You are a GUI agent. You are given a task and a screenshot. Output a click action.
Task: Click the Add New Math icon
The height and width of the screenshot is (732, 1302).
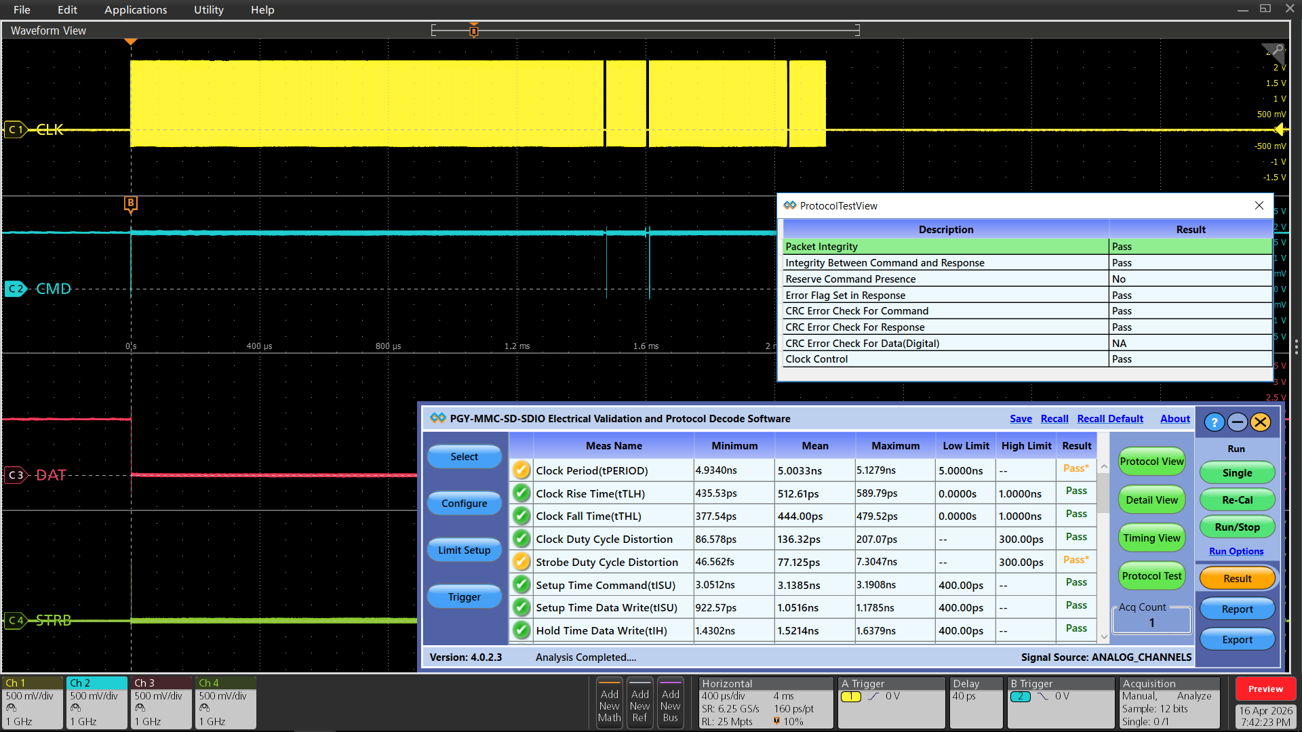pyautogui.click(x=609, y=705)
